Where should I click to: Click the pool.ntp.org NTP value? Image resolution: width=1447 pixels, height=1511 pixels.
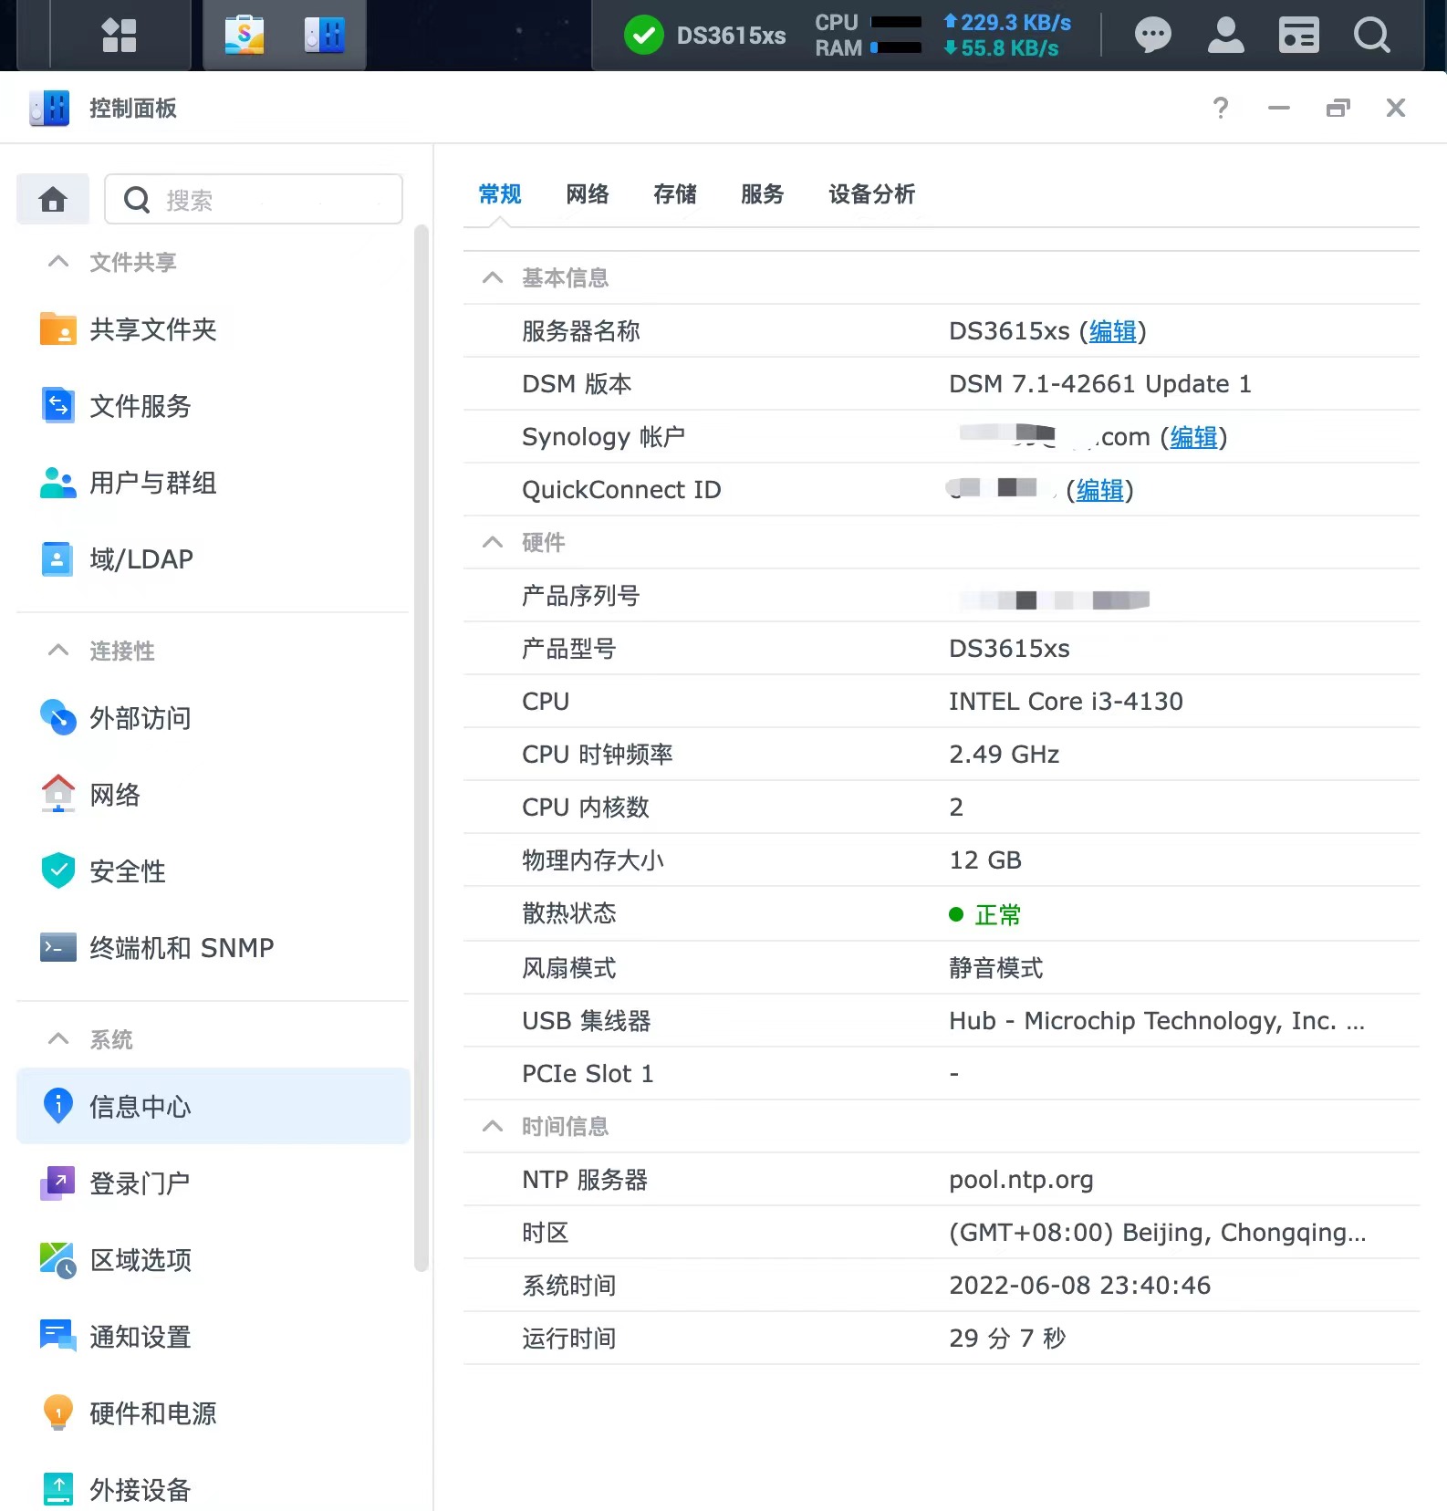pos(1021,1180)
